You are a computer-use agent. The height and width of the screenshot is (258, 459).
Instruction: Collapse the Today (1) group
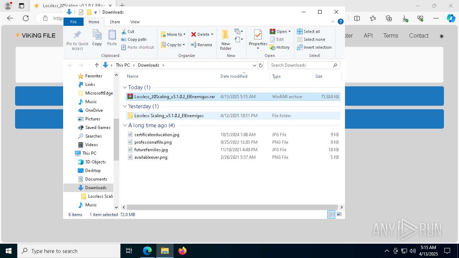tap(125, 87)
